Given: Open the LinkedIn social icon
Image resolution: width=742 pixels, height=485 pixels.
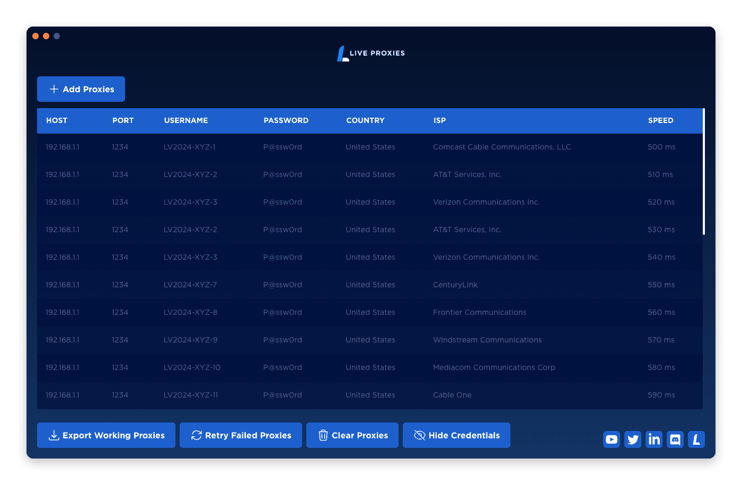Looking at the screenshot, I should pos(654,439).
